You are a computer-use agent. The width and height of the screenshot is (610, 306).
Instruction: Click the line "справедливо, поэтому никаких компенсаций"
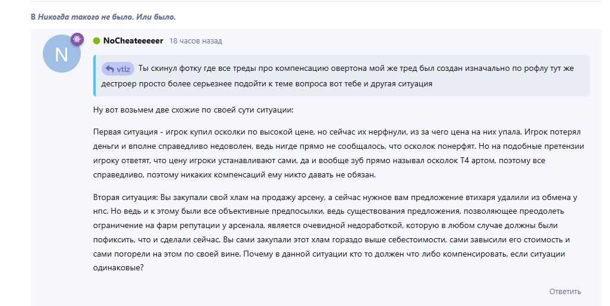234,175
